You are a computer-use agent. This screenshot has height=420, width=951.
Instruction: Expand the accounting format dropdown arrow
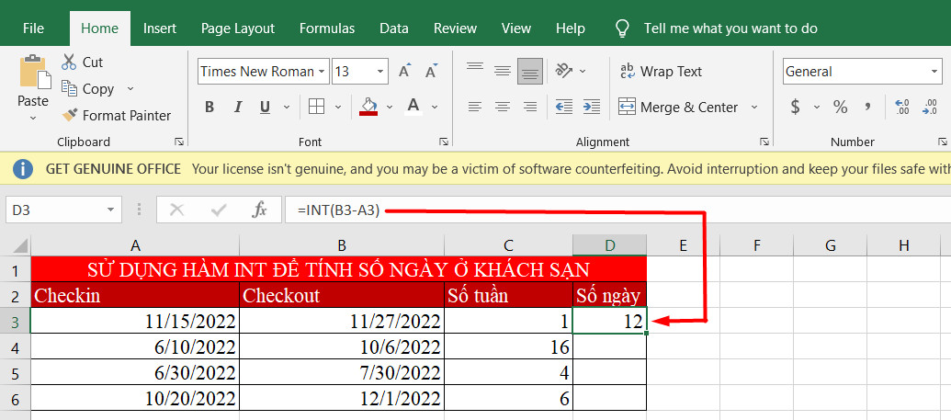pyautogui.click(x=816, y=108)
